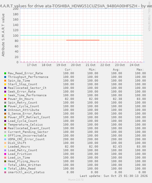This screenshot has width=152, height=183.
Task: Click the cyan Total_LBAs_Read legend swatch
Action: [5, 169]
